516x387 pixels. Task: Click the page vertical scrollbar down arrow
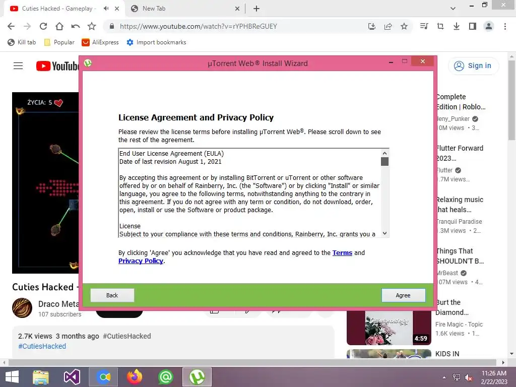click(511, 354)
